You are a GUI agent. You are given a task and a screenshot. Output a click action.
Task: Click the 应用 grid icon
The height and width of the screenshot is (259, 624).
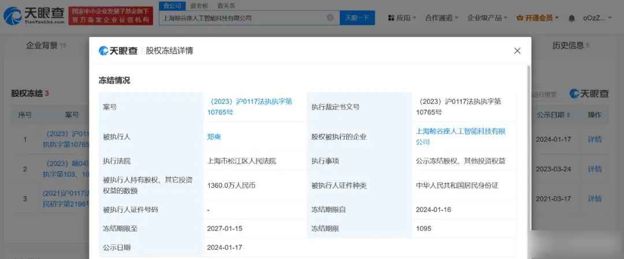(x=391, y=18)
